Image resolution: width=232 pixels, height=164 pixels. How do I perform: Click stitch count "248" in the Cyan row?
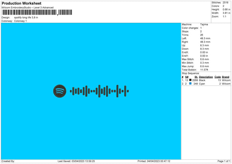(x=196, y=84)
